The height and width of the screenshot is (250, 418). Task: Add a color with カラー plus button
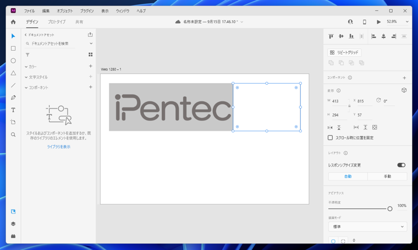[x=91, y=66]
